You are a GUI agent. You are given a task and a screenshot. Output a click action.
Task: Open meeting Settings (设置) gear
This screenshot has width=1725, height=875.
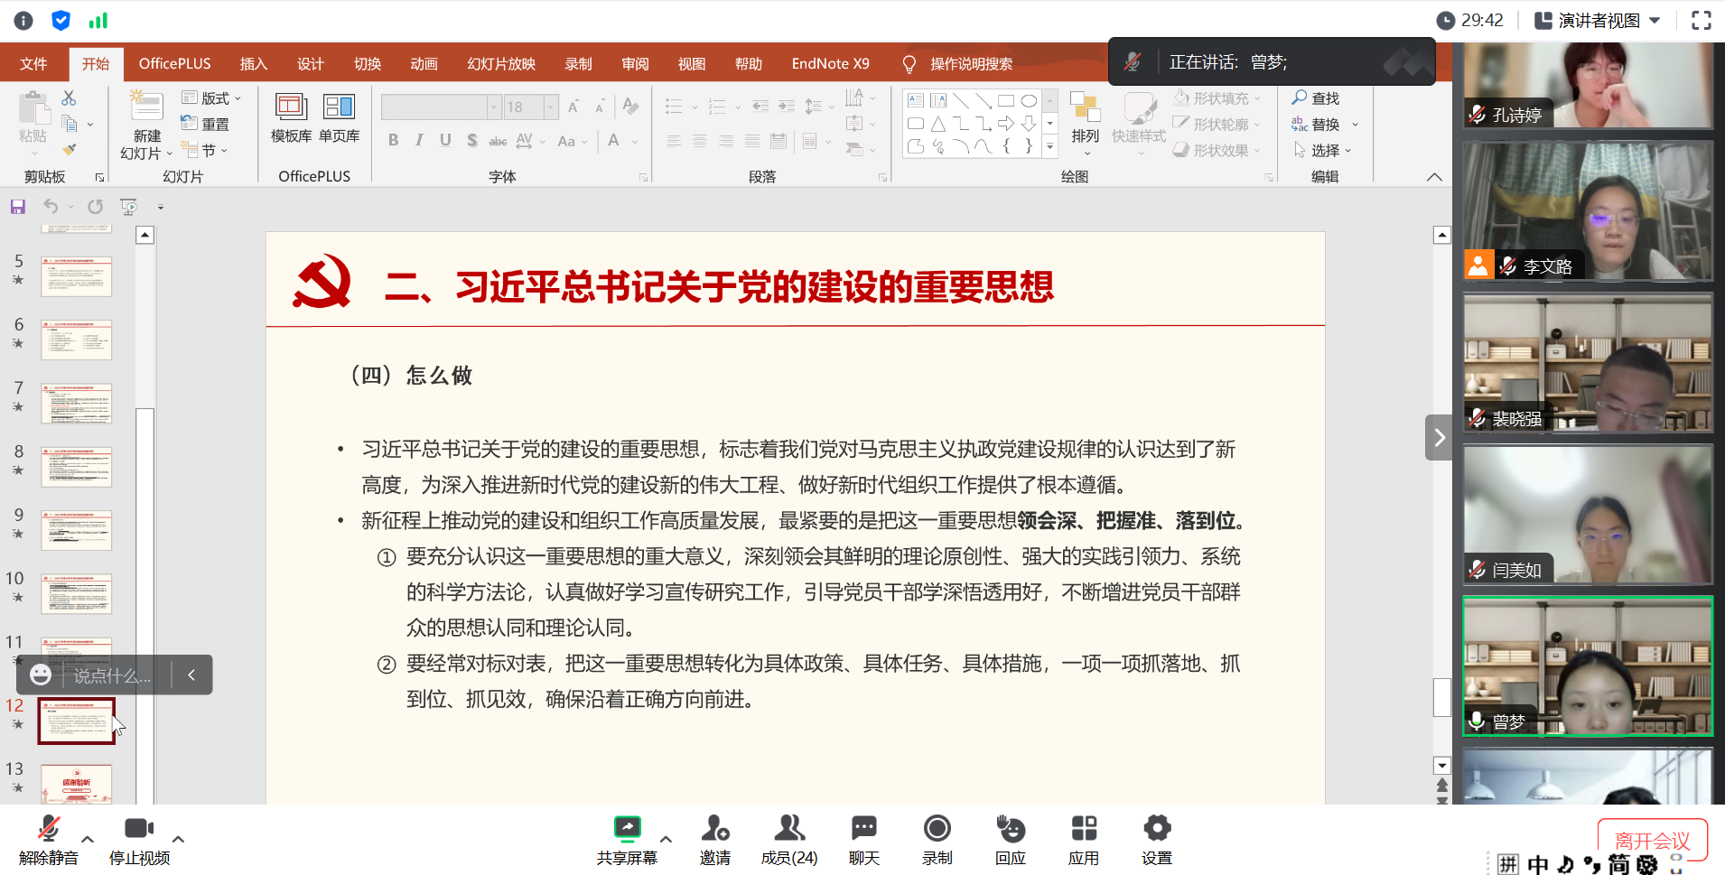click(1156, 829)
